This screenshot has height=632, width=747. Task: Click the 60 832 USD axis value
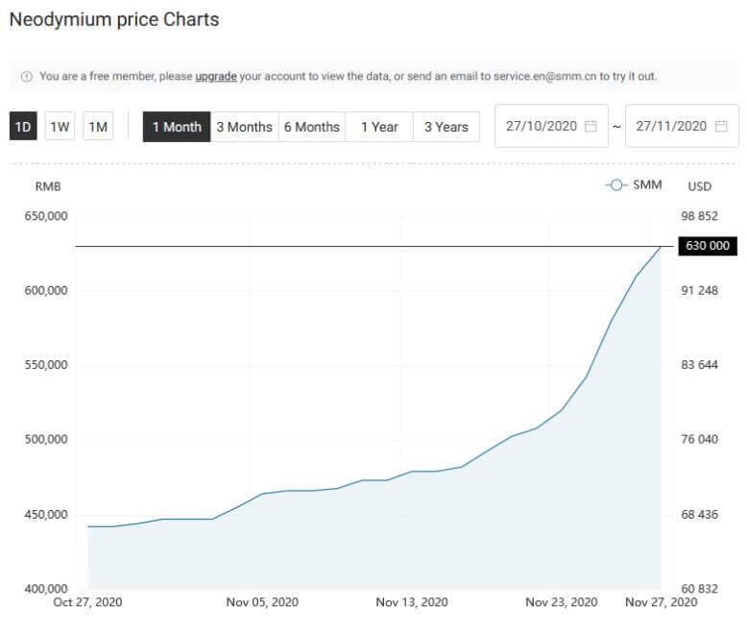pos(699,589)
